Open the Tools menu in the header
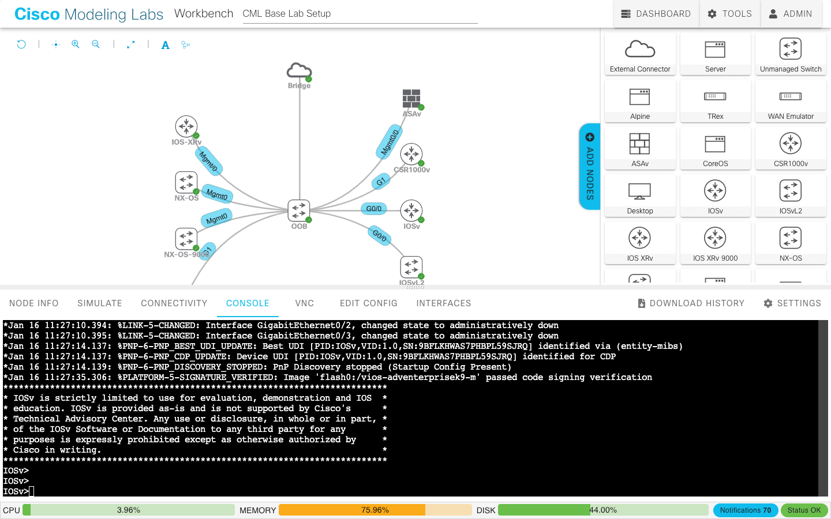The width and height of the screenshot is (831, 519). [729, 14]
